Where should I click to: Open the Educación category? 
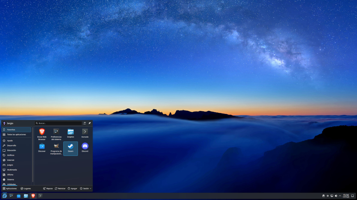pos(16,150)
